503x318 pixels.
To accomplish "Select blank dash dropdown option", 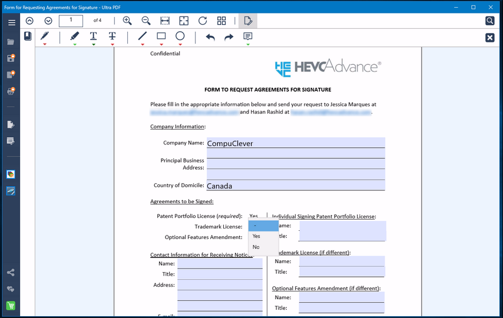I will coord(263,226).
